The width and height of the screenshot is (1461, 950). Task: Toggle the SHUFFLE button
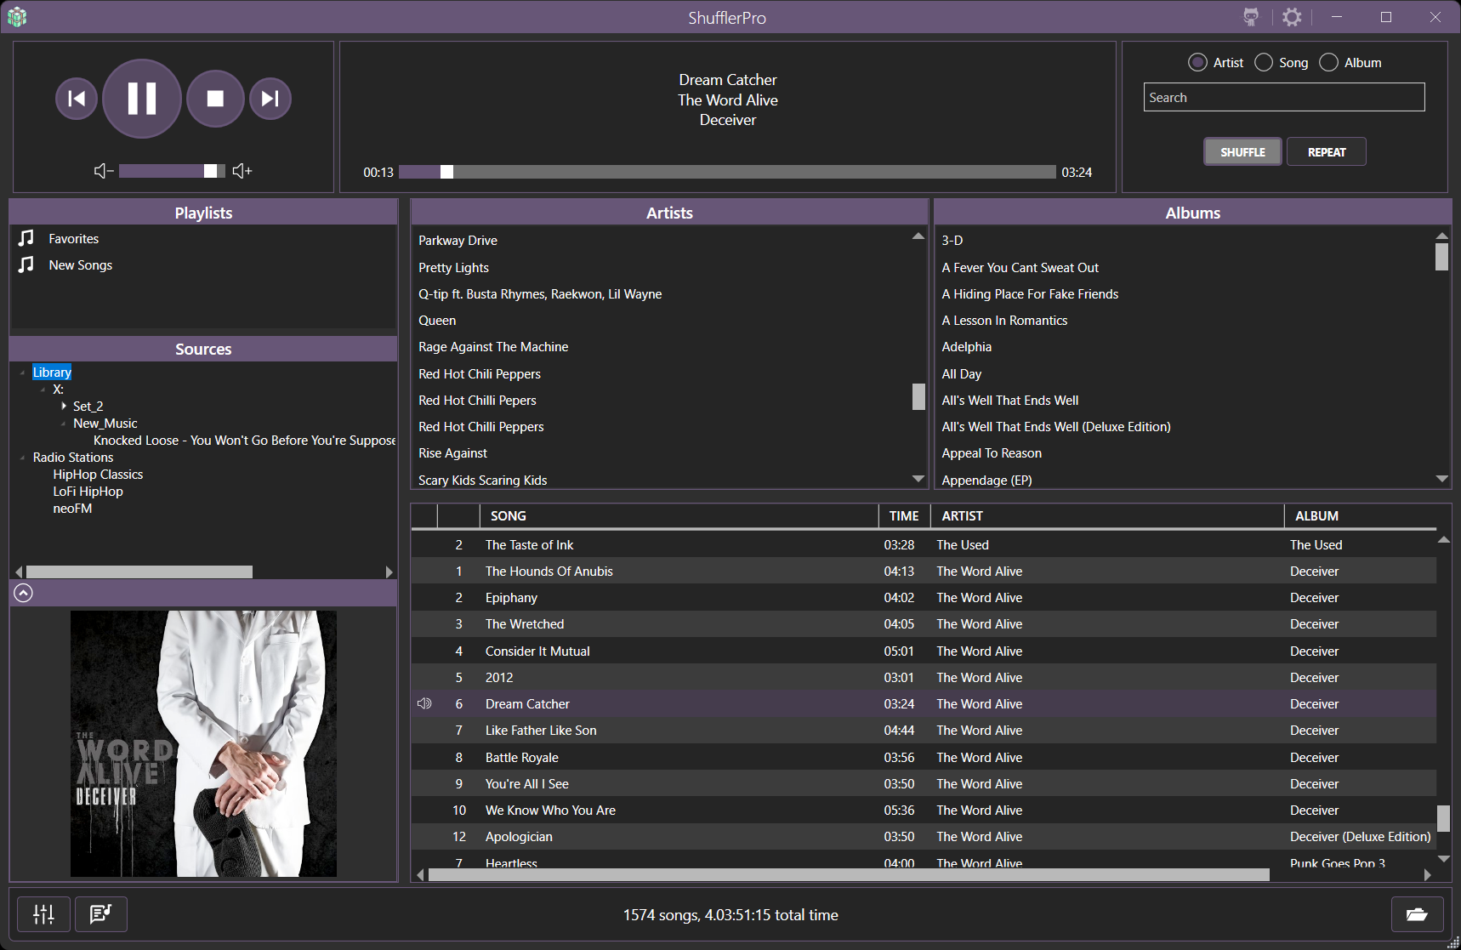coord(1242,152)
